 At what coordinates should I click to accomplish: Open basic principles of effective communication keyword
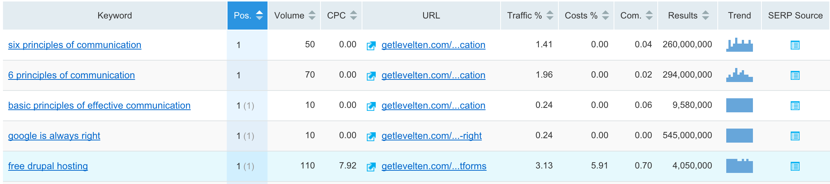click(x=99, y=105)
